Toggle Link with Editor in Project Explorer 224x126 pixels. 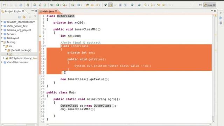[x=24, y=17]
